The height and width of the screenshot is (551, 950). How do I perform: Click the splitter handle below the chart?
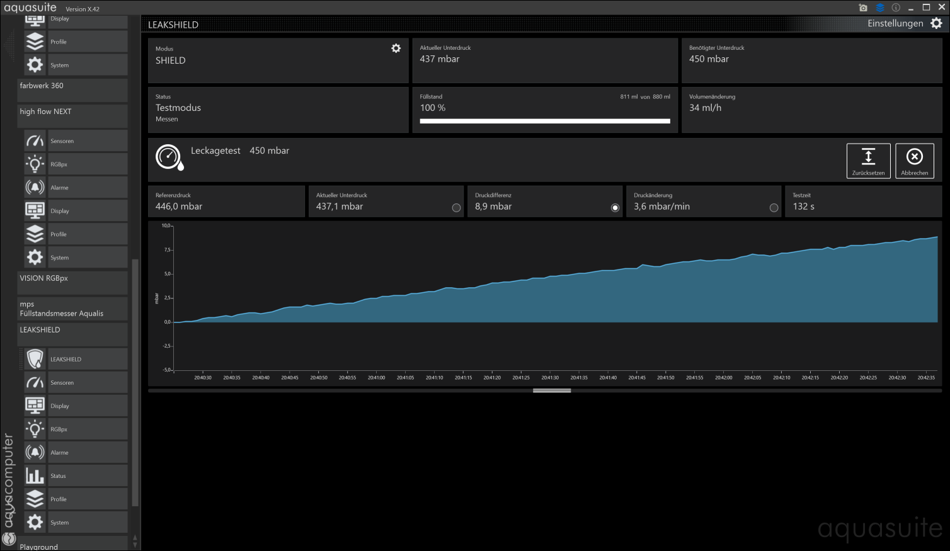[552, 390]
